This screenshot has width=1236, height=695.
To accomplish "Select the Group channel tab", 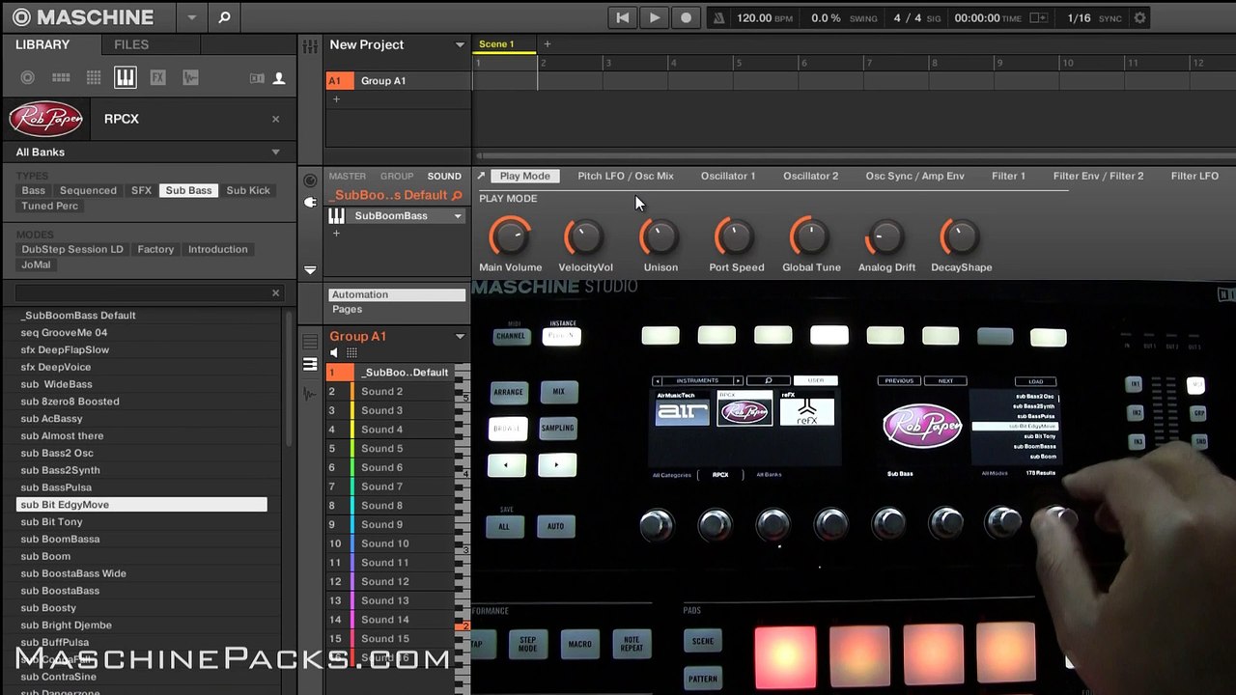I will pos(397,176).
